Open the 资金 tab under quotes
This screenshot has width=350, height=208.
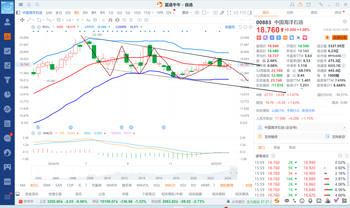pos(277,148)
